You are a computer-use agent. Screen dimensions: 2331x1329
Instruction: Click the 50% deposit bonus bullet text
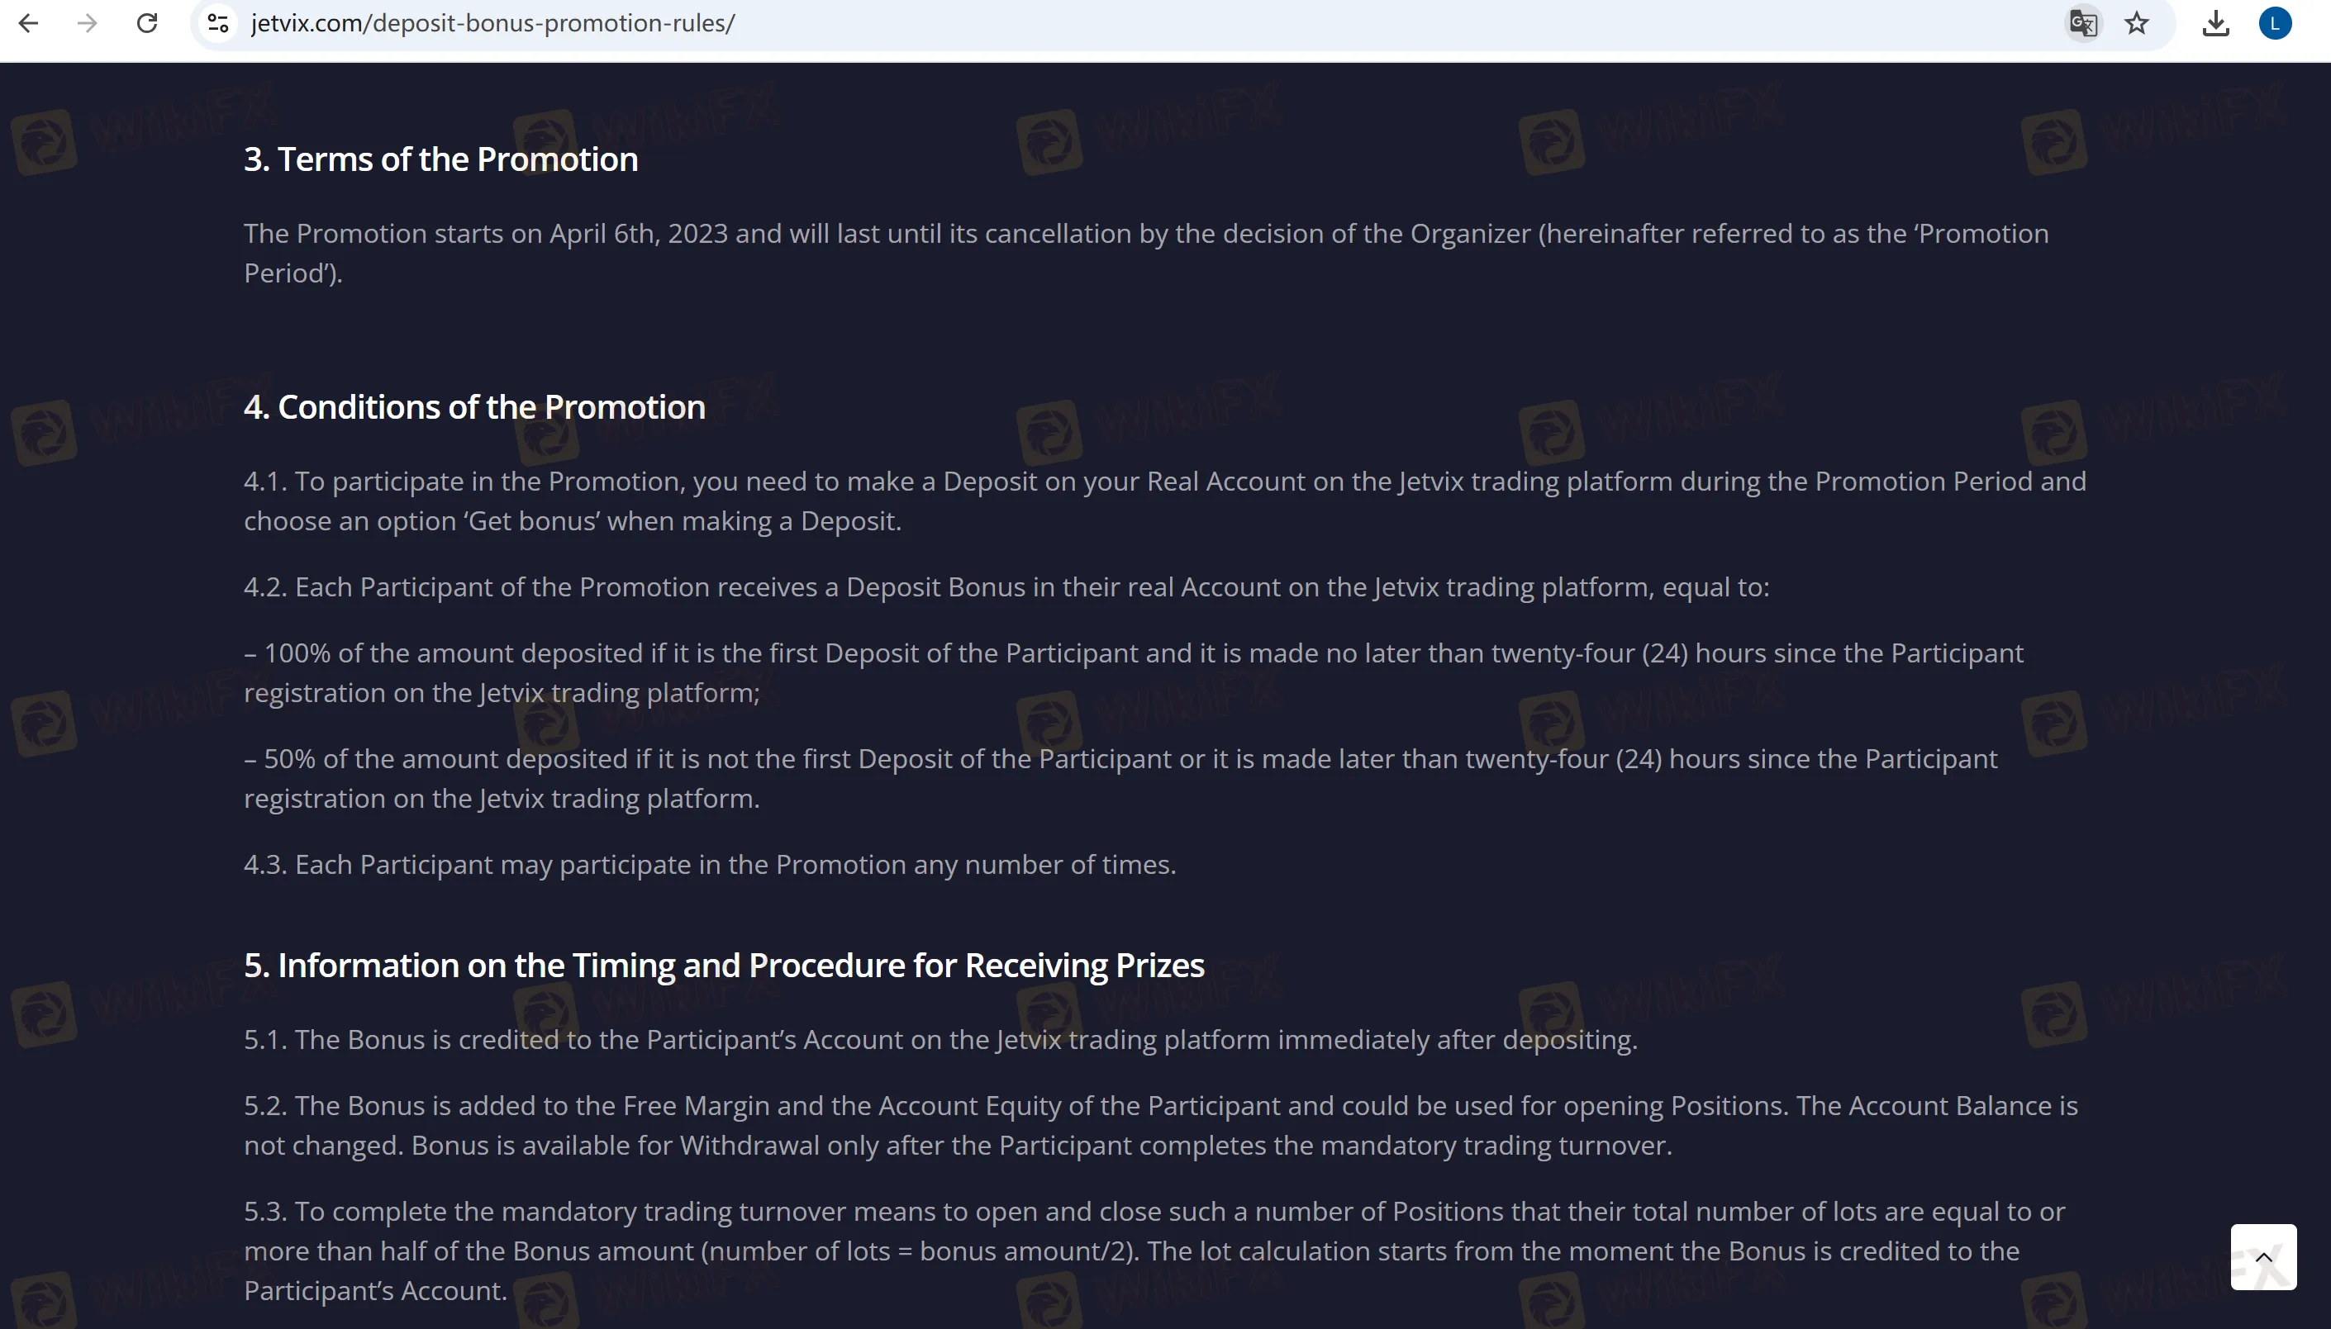tap(1120, 779)
